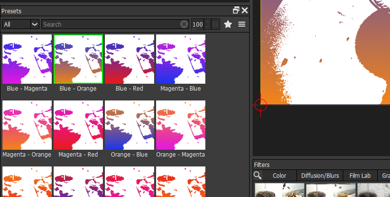Reset thumbnail size with square button
Image resolution: width=390 pixels, height=197 pixels.
coord(215,24)
